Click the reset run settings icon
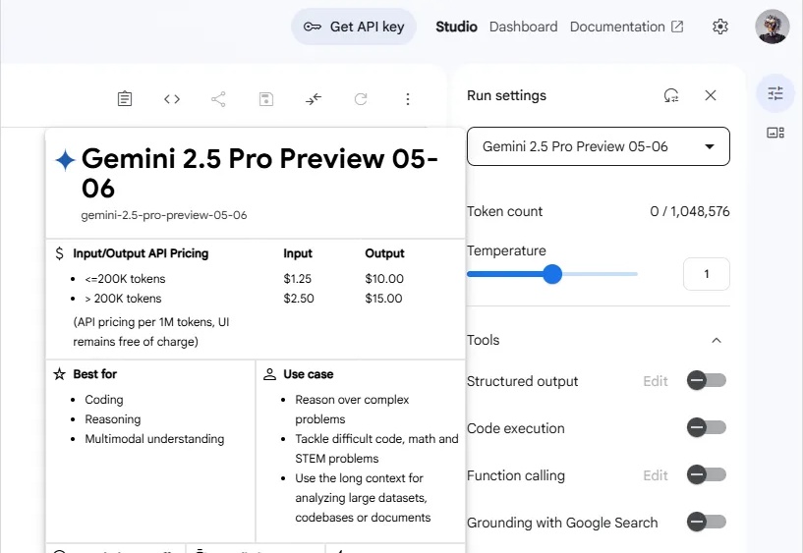803x553 pixels. tap(671, 95)
